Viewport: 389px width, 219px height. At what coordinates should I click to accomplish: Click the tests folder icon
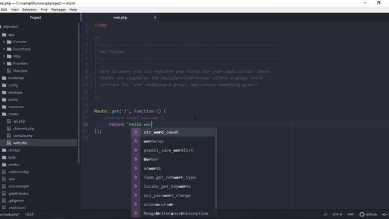tap(4, 157)
